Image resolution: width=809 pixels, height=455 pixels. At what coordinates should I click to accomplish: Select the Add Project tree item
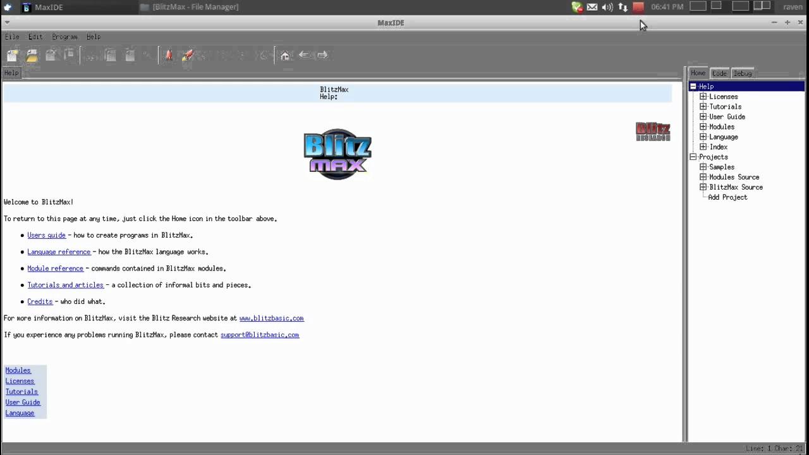(727, 197)
